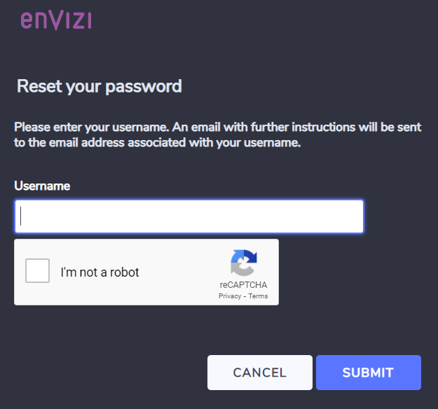Image resolution: width=438 pixels, height=409 pixels.
Task: Click the "Please enter your username" instruction line
Action: pos(218,127)
